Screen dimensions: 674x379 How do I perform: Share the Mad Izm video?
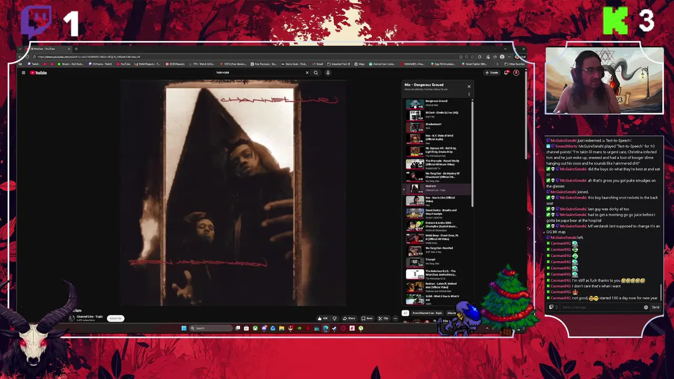point(349,318)
